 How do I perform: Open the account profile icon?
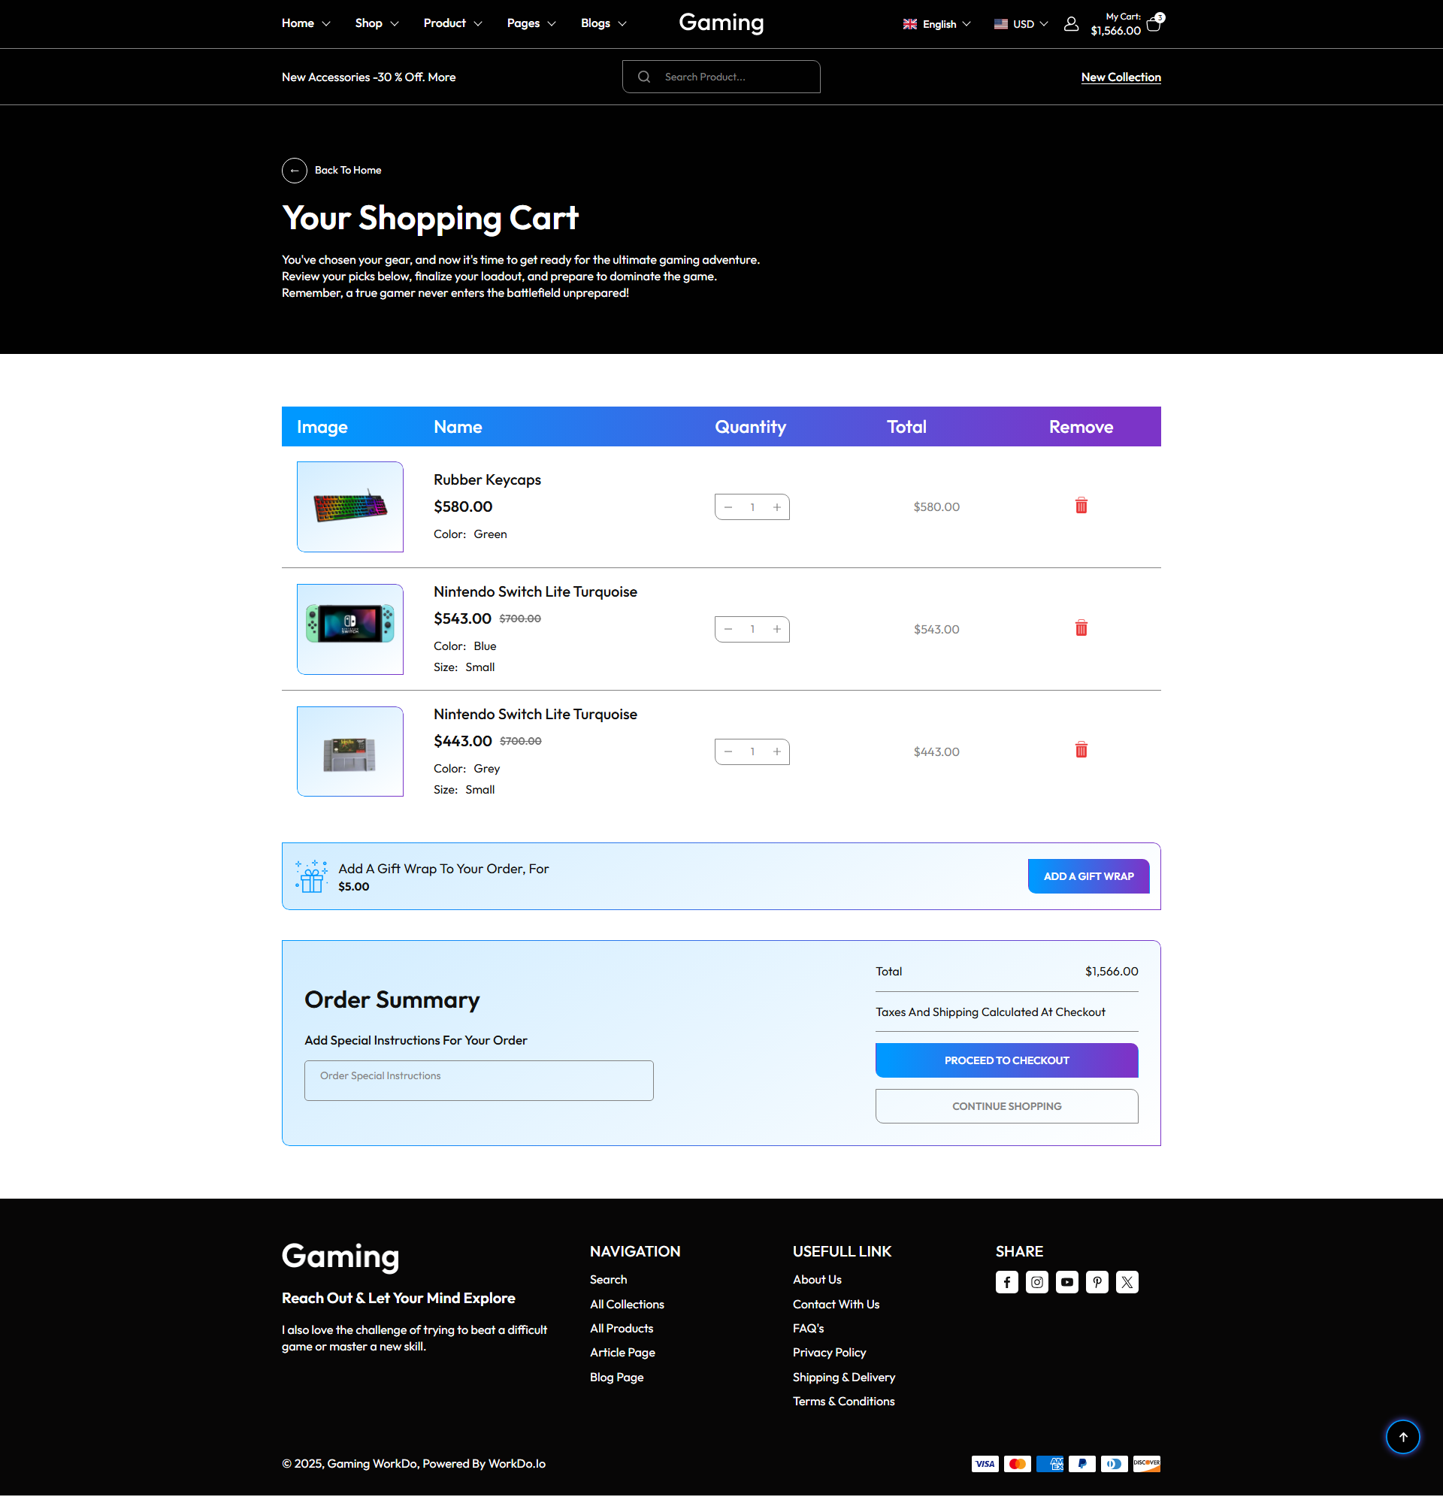pyautogui.click(x=1071, y=24)
